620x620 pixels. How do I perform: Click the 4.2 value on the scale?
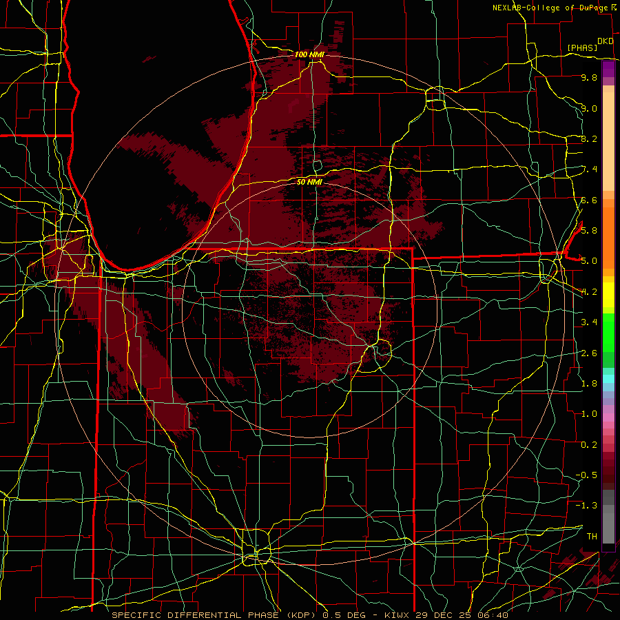589,292
